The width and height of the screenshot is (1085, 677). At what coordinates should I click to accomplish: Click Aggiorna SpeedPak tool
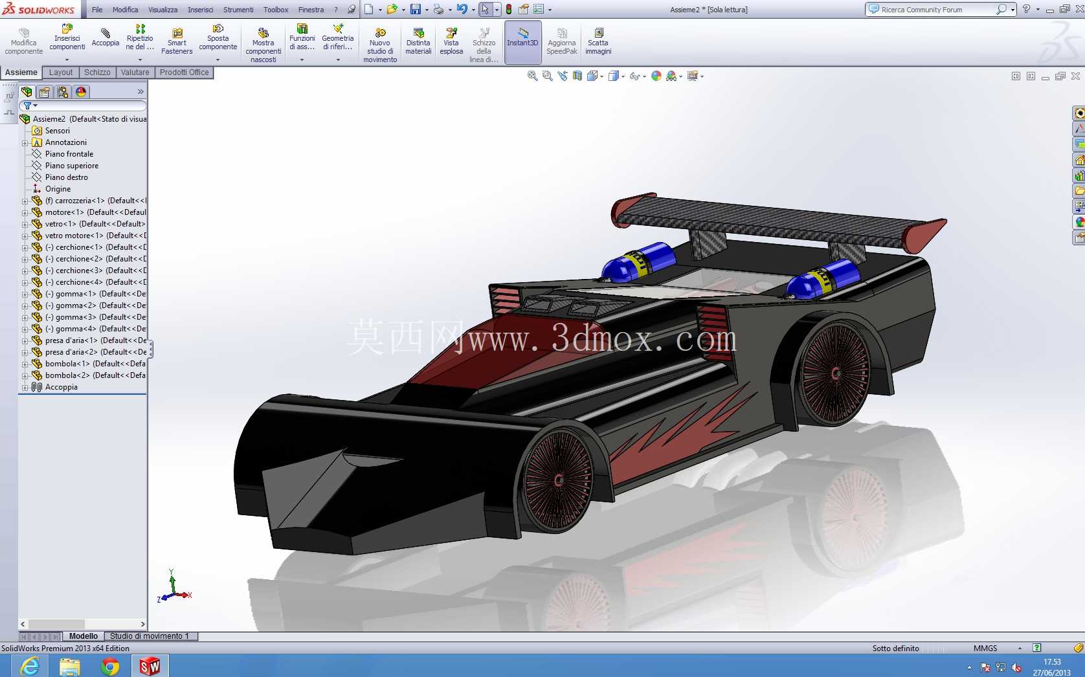[562, 41]
